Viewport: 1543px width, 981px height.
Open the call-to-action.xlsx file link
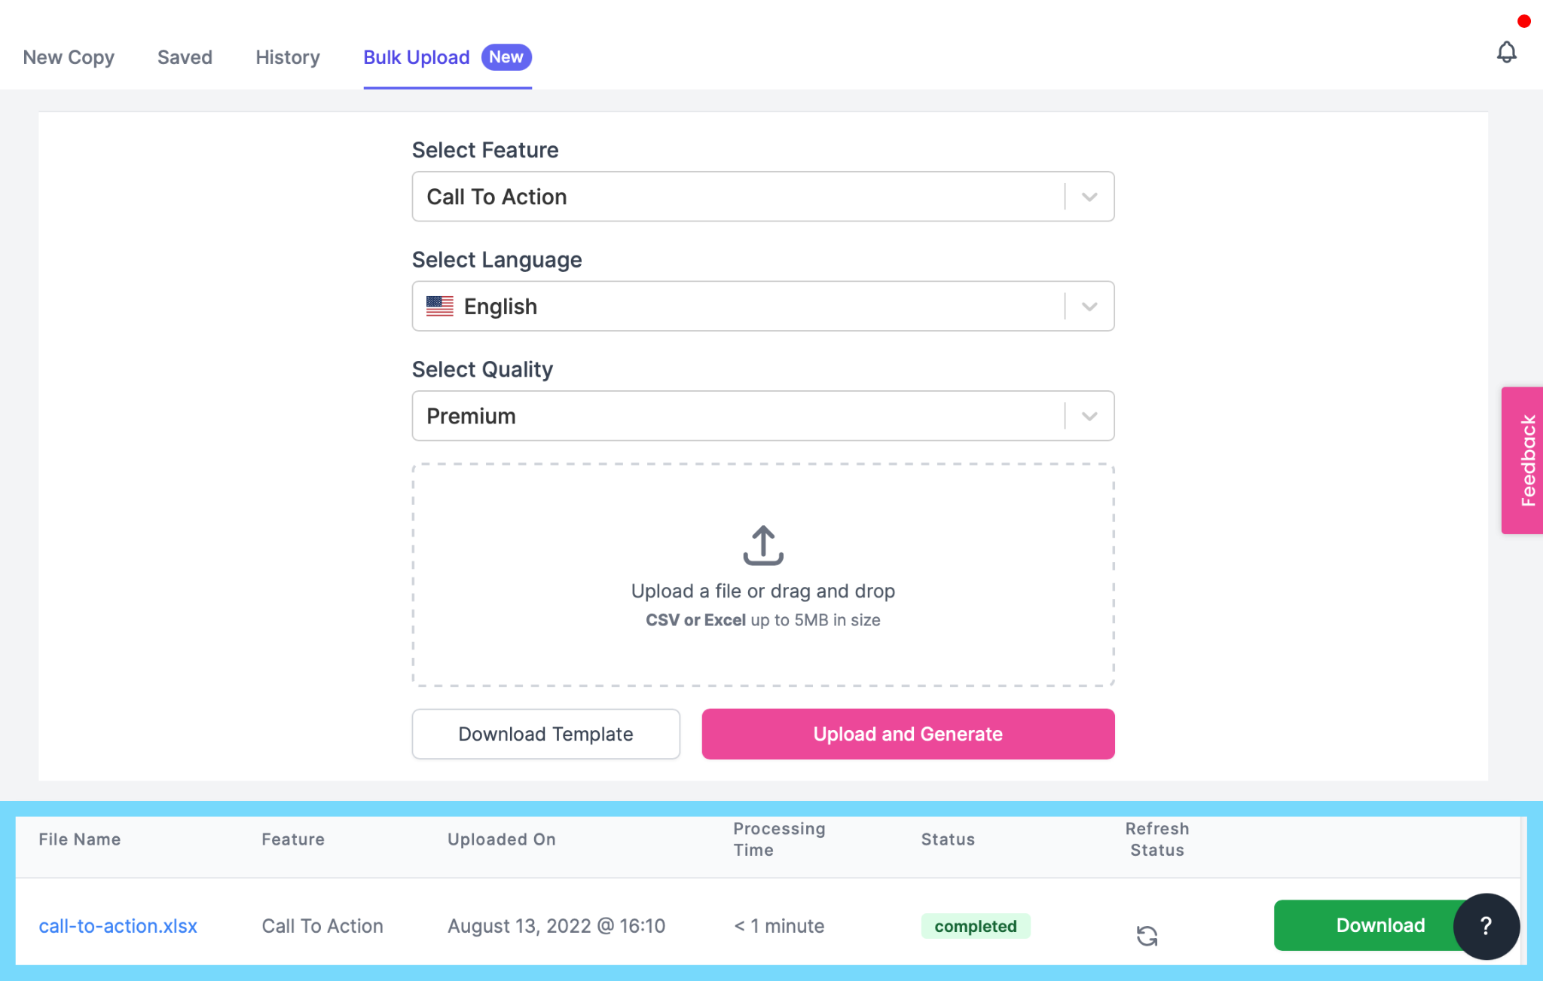tap(118, 926)
